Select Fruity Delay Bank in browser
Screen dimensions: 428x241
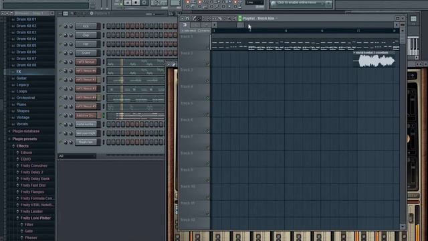point(35,179)
